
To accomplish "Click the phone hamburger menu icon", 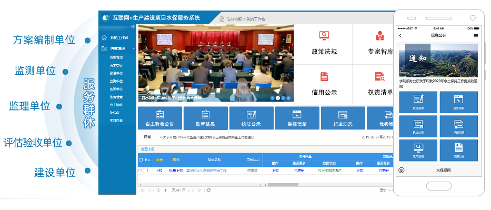I will [476, 36].
